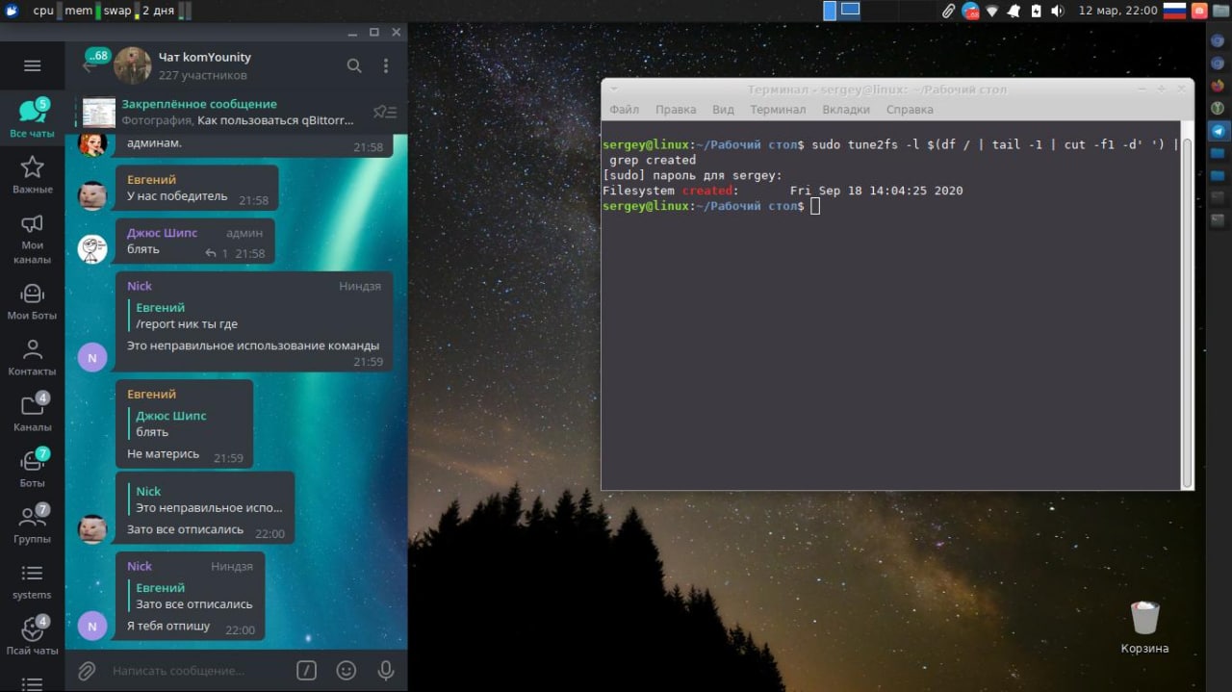Open the Wi-Fi network tray icon
The height and width of the screenshot is (692, 1232).
tap(992, 11)
